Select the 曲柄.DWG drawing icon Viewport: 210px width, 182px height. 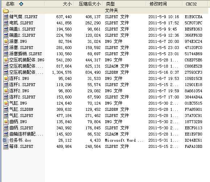[x=6, y=122]
